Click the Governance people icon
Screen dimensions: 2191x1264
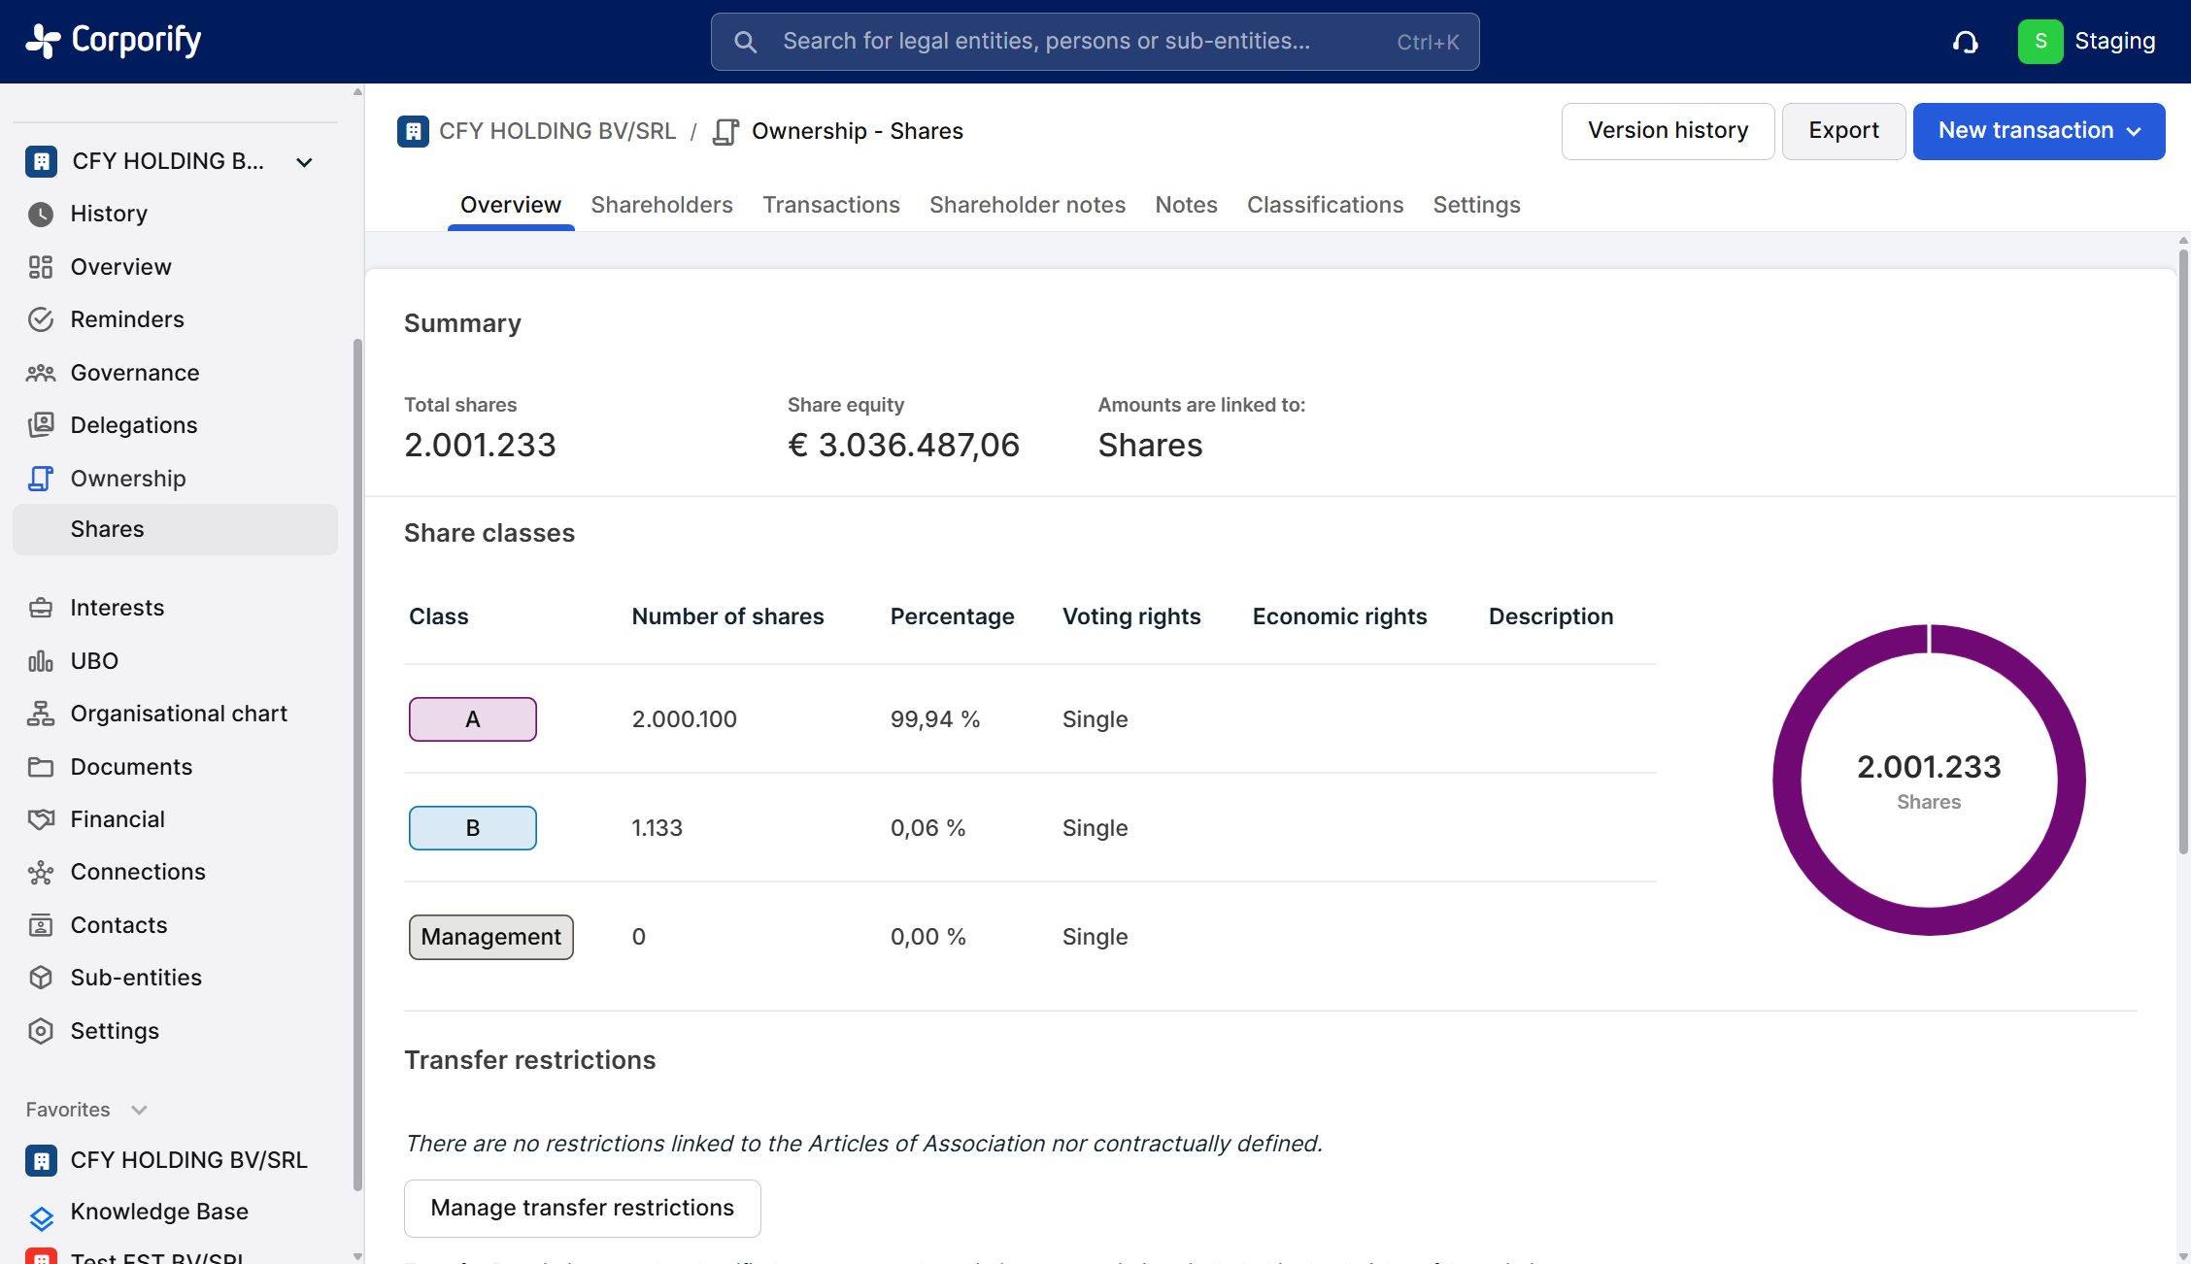pos(41,373)
